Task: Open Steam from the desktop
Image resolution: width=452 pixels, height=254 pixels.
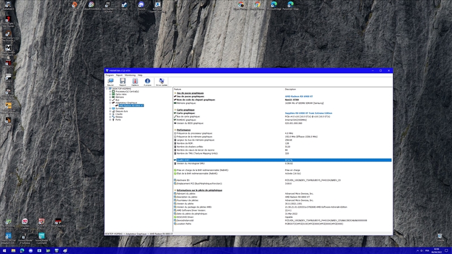Action: click(124, 6)
